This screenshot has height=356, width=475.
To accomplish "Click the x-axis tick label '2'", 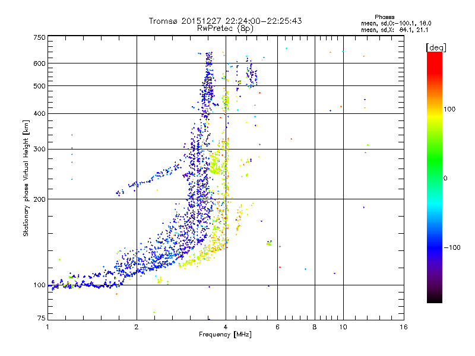I will [x=137, y=327].
